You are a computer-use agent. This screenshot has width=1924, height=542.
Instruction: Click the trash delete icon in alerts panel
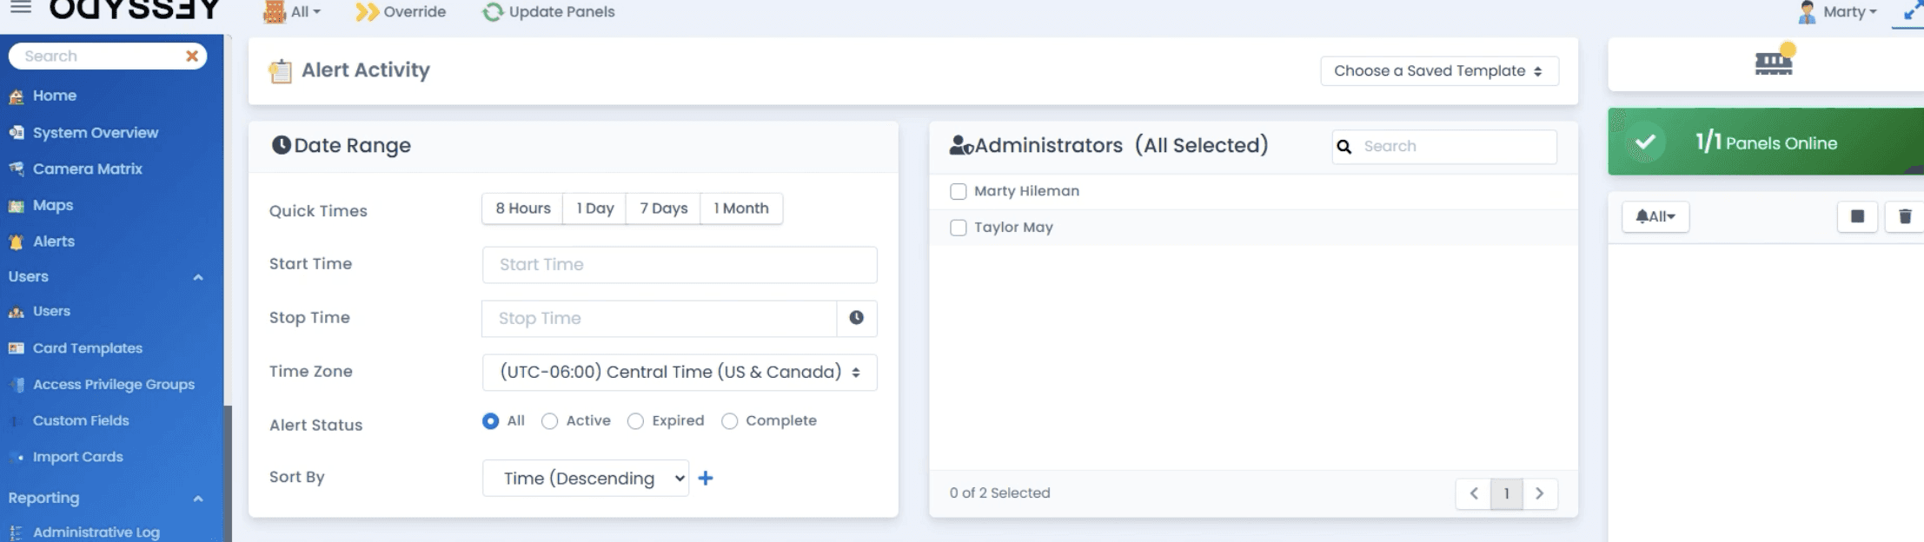(1905, 216)
